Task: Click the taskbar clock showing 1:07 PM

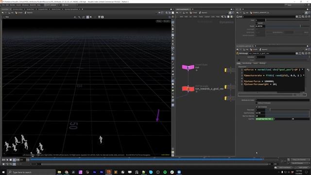Action: click(x=298, y=172)
